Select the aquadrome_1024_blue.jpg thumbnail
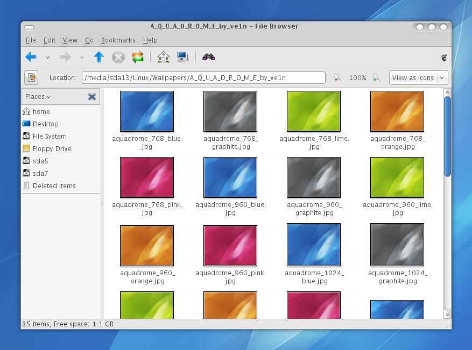Image resolution: width=472 pixels, height=350 pixels. [x=314, y=245]
